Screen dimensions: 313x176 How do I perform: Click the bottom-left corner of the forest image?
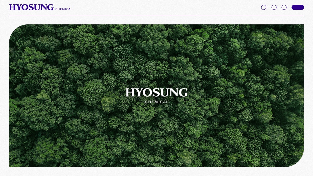pos(12,164)
